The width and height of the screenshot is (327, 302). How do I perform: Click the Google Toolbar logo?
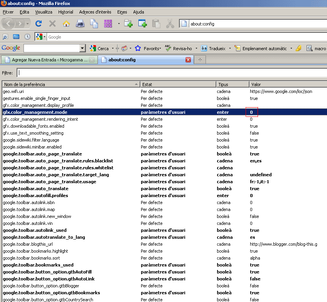pyautogui.click(x=11, y=48)
